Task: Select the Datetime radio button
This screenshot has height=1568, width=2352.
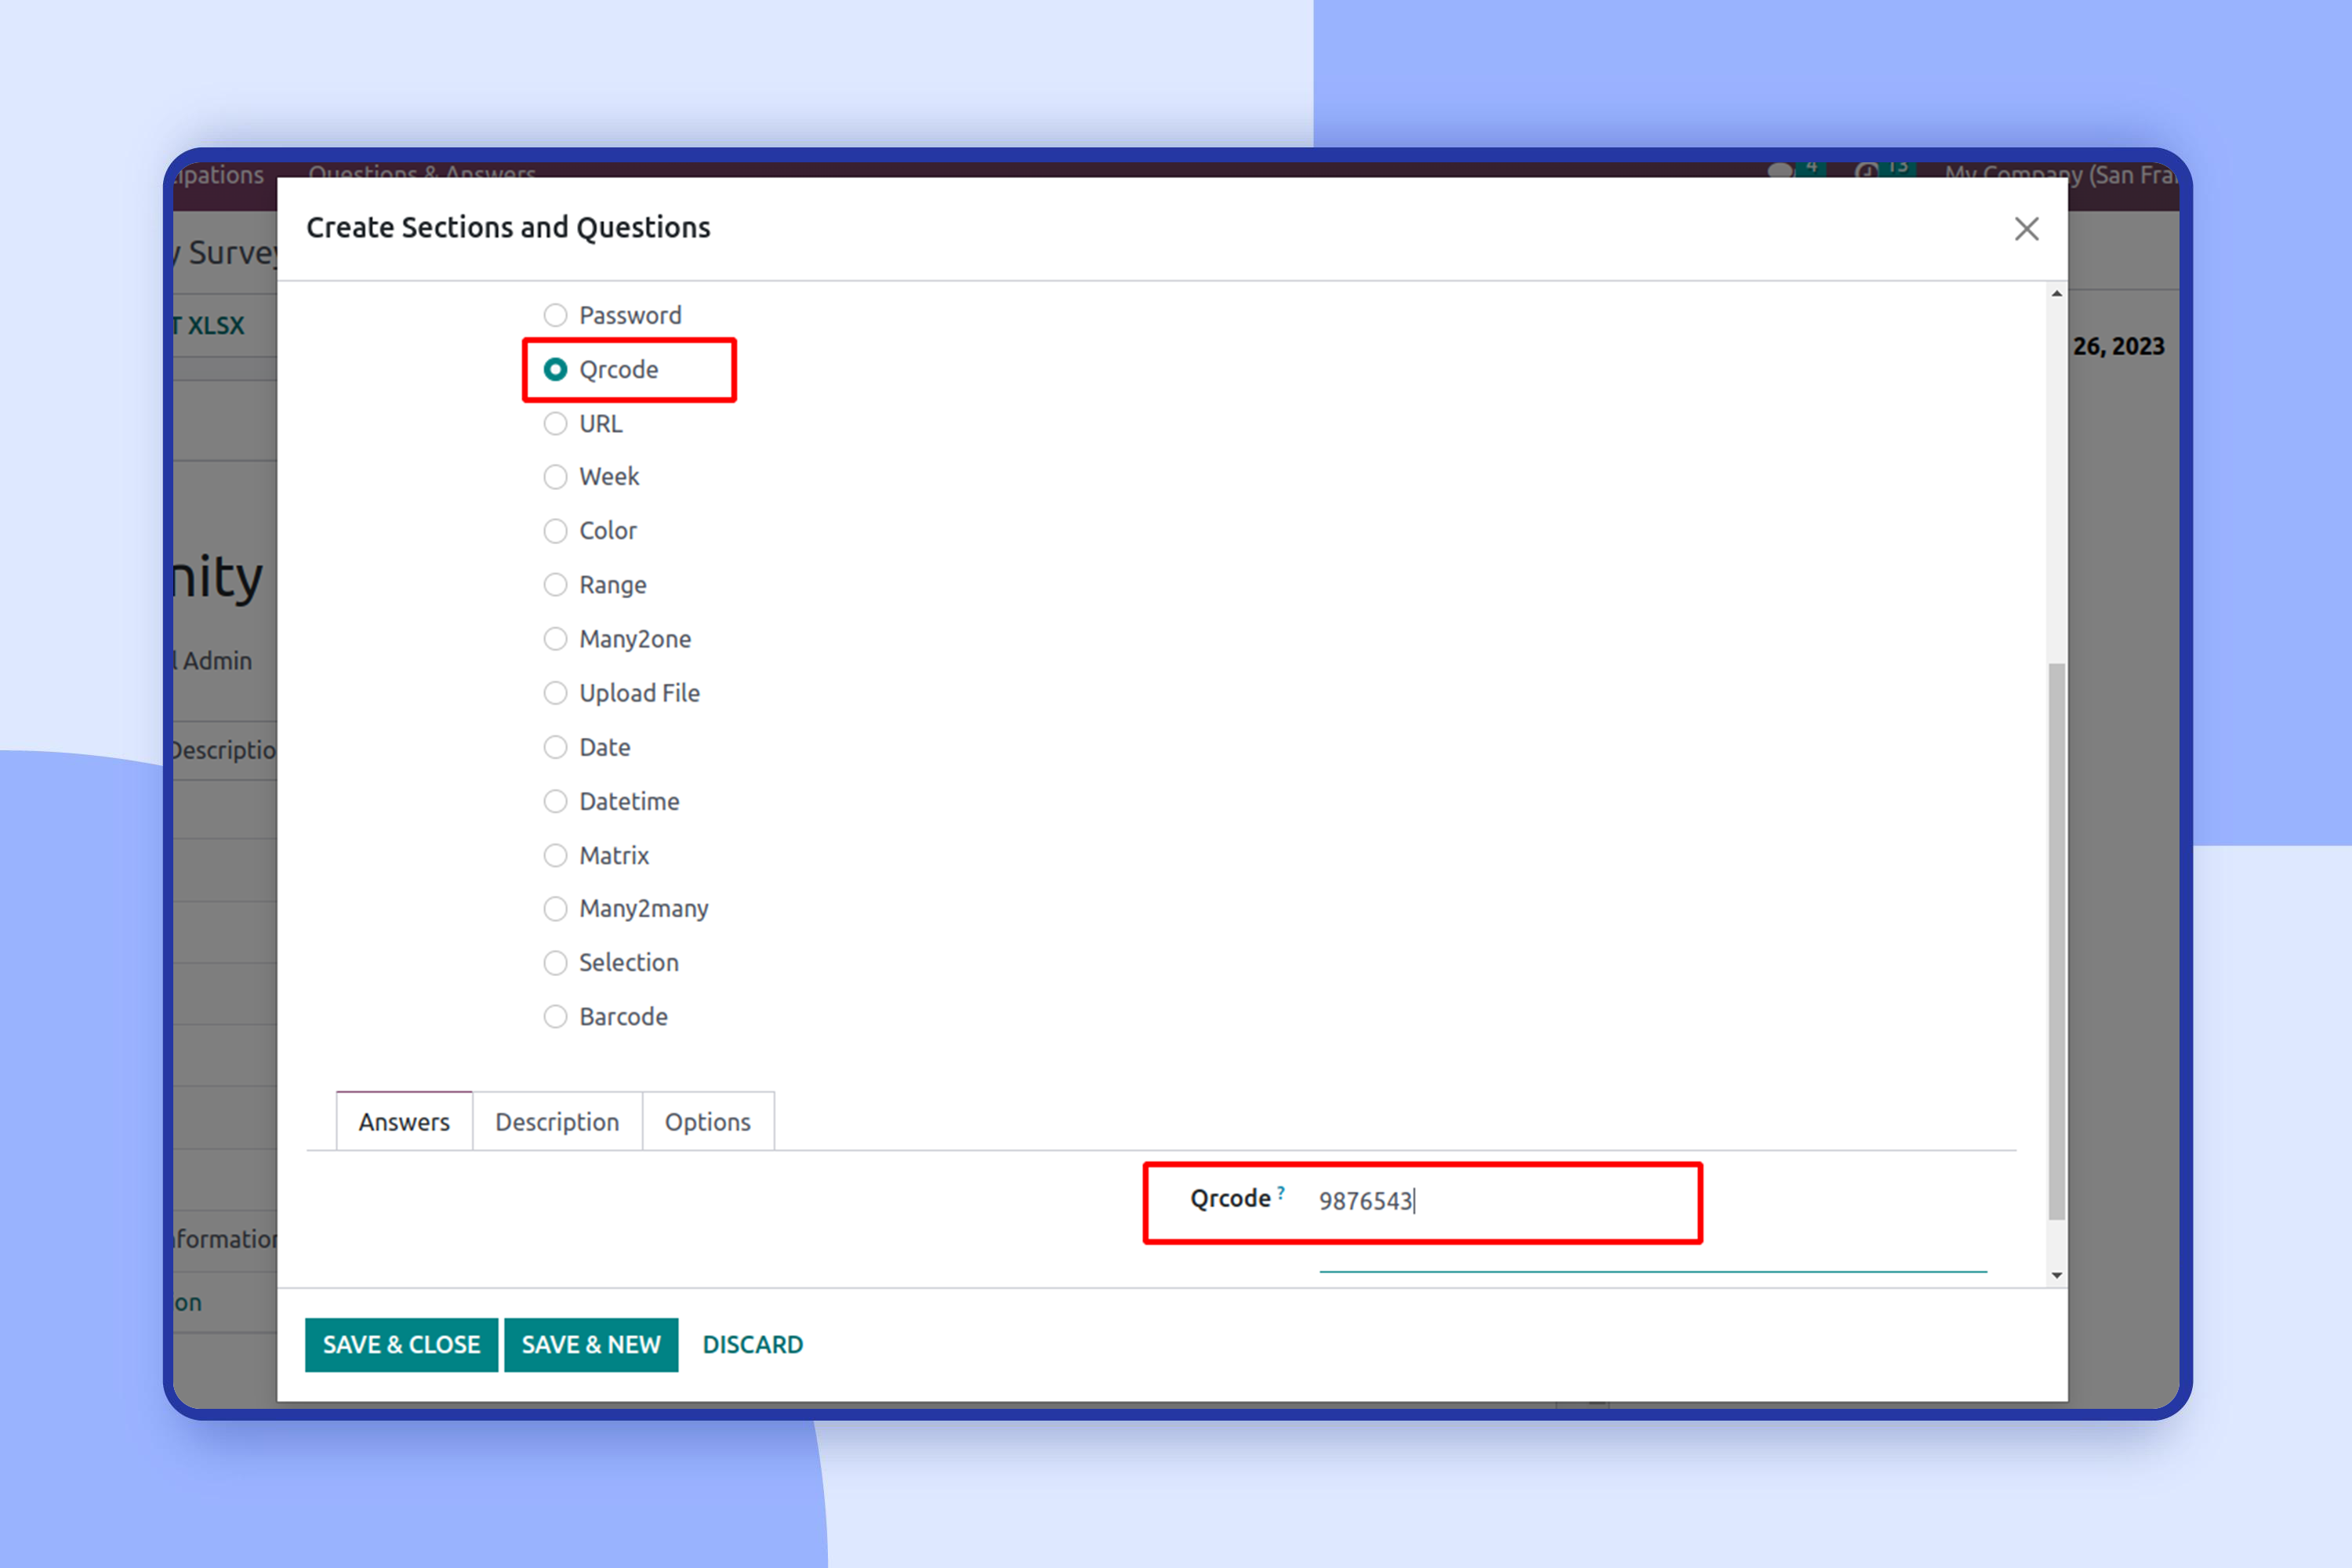Action: click(x=555, y=801)
